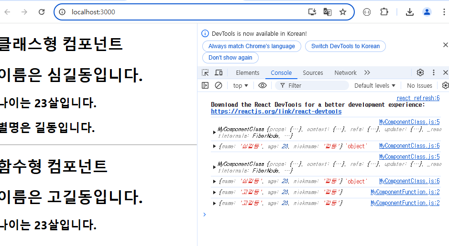Viewport: 449px width, 246px height.
Task: View site information icon in address bar
Action: coord(62,12)
